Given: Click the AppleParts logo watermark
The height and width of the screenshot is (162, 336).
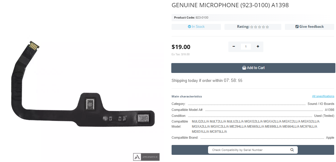Looking at the screenshot, I should [x=146, y=157].
